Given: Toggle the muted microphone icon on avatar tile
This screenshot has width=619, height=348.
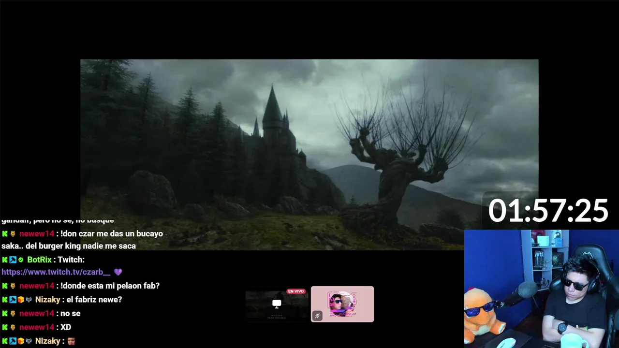Looking at the screenshot, I should (x=317, y=316).
